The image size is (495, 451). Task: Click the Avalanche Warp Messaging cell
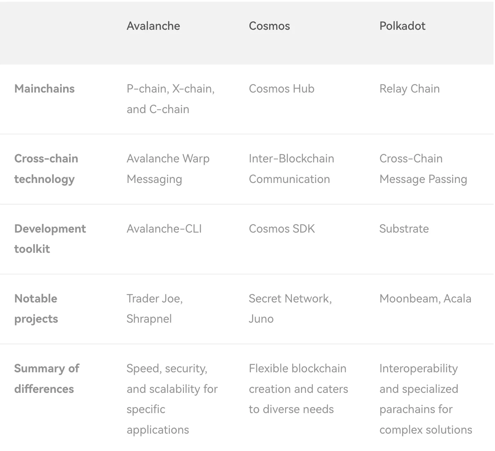[x=168, y=169]
